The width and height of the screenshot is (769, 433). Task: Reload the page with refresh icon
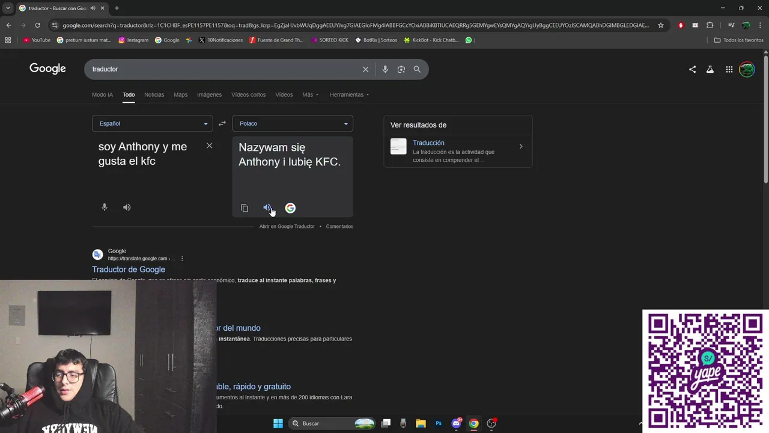37,25
